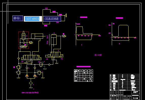Click the 命令: dynamic prompt label
145x100 pixels.
18,18
